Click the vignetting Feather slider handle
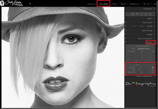Image resolution: width=158 pixels, height=109 pixels. tap(142, 58)
